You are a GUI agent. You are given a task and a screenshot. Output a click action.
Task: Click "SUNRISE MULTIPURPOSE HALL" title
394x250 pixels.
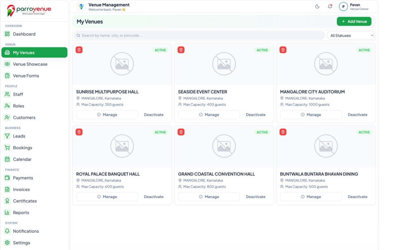click(x=107, y=92)
